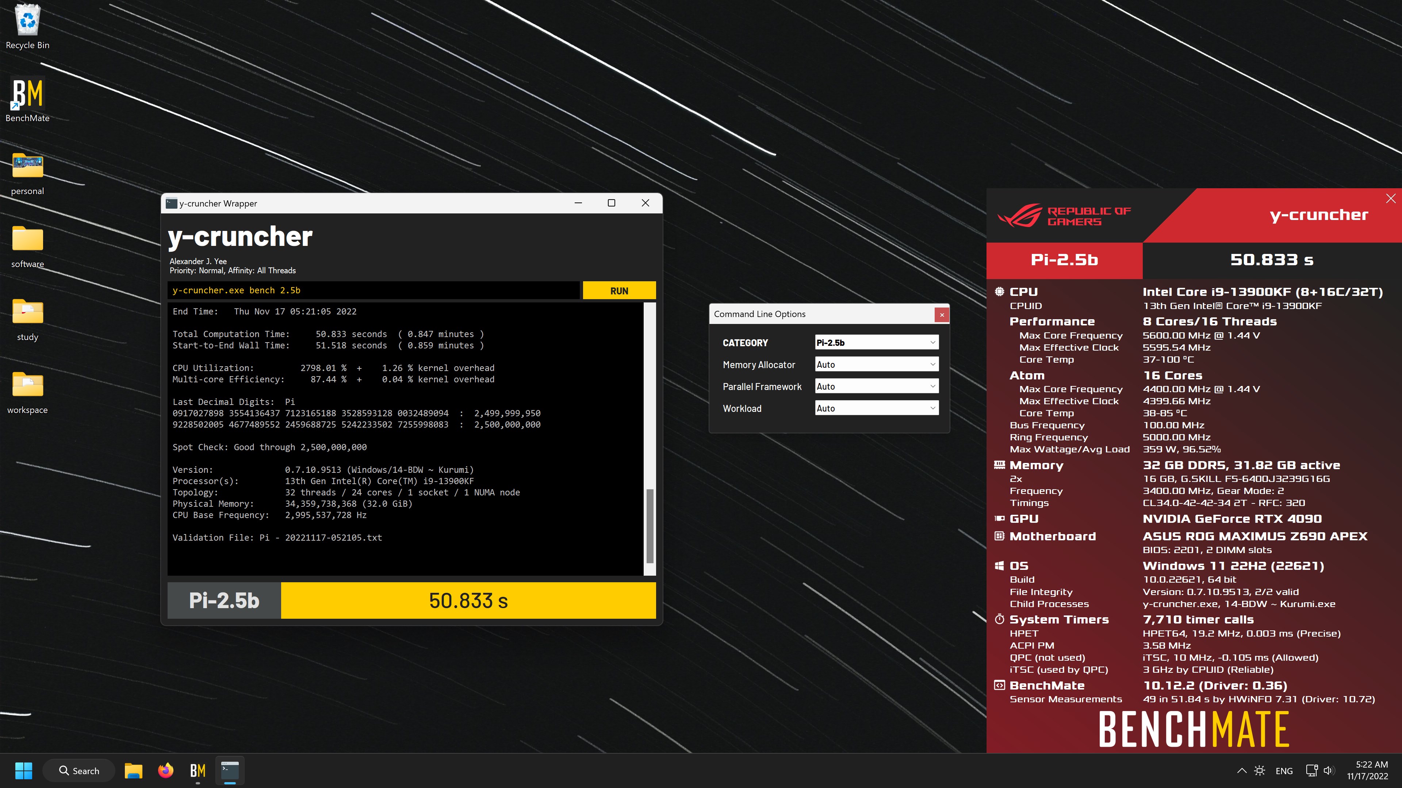Viewport: 1402px width, 788px height.
Task: Minimize the y-cruncher Wrapper window
Action: (578, 203)
